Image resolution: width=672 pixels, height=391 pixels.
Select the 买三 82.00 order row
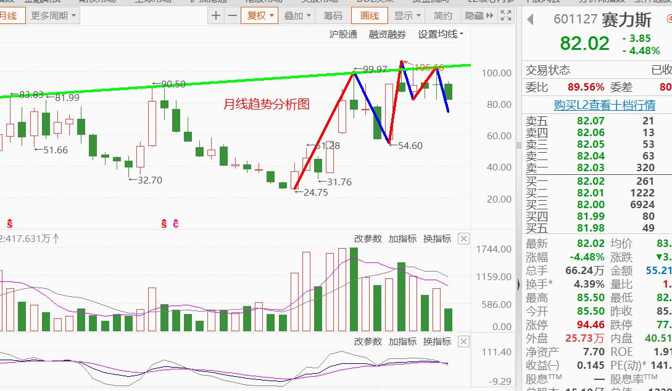pos(597,204)
